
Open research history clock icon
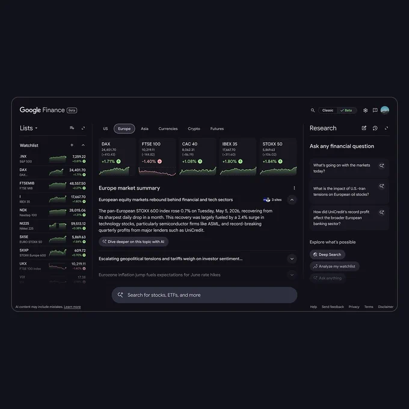[375, 128]
